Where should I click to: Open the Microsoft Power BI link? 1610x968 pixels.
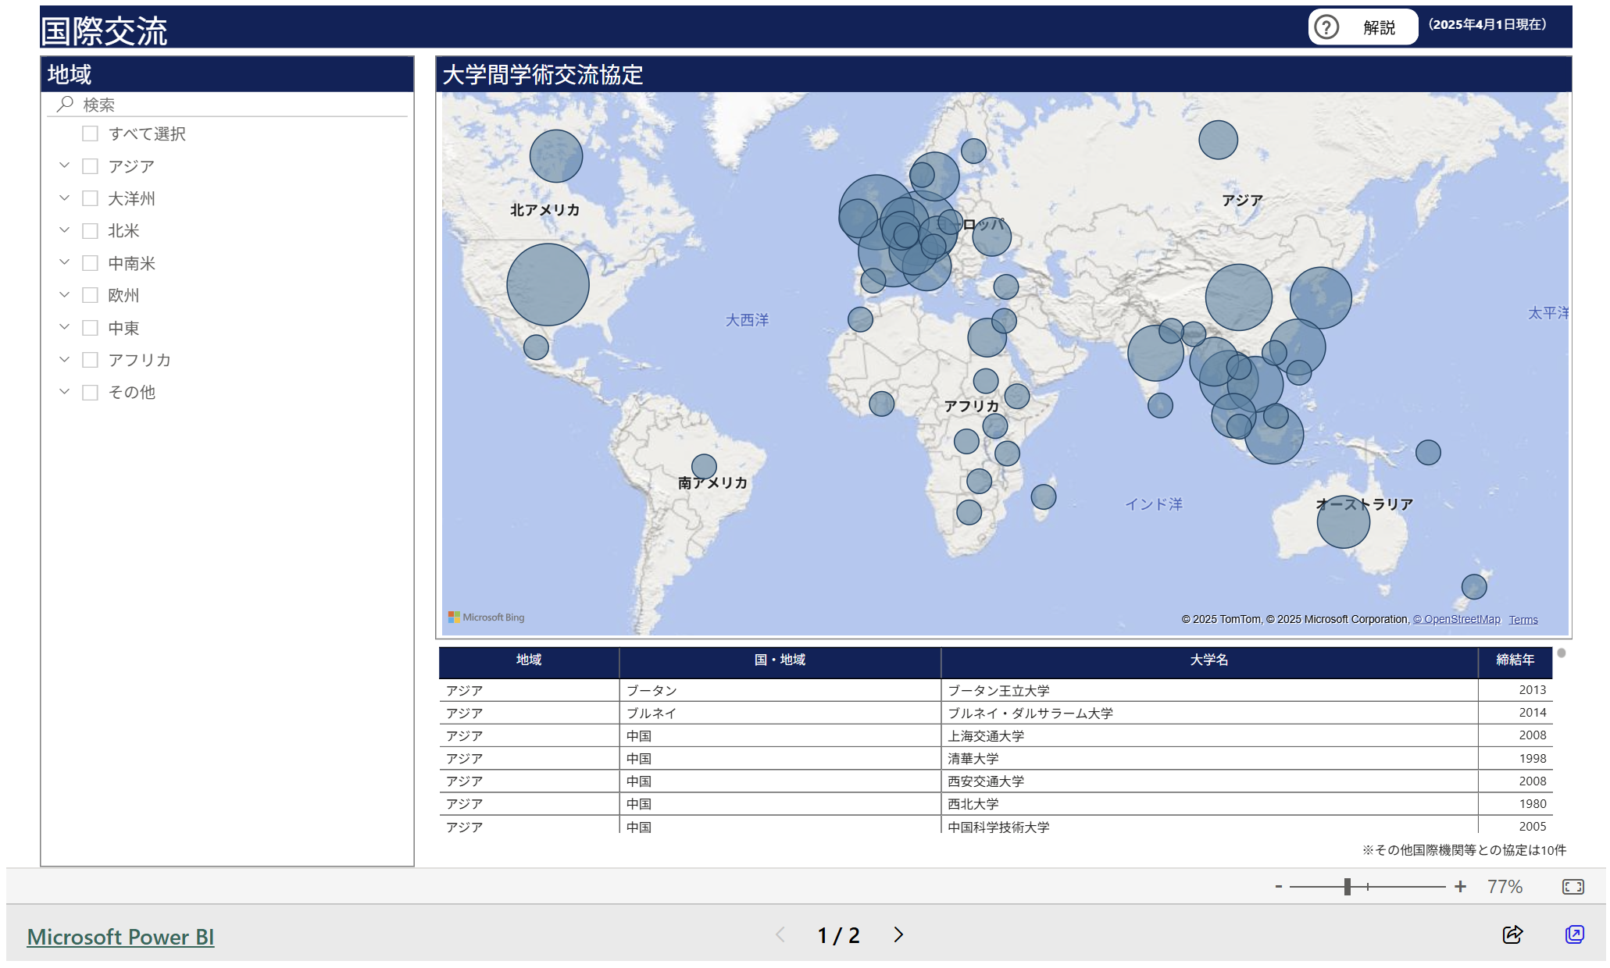[120, 937]
